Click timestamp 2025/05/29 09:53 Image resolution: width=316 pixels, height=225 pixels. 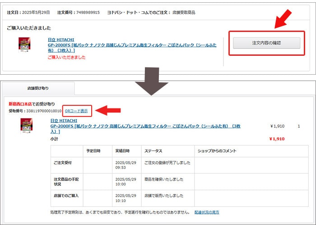(125, 165)
